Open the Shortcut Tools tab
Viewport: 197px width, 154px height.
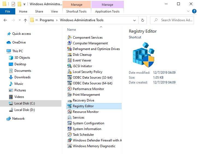coord(76,11)
